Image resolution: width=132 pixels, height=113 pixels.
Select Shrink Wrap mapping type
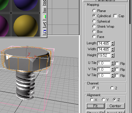pyautogui.click(x=94, y=26)
